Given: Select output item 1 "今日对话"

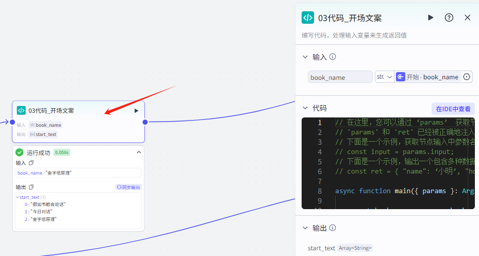Looking at the screenshot, I should (39, 212).
